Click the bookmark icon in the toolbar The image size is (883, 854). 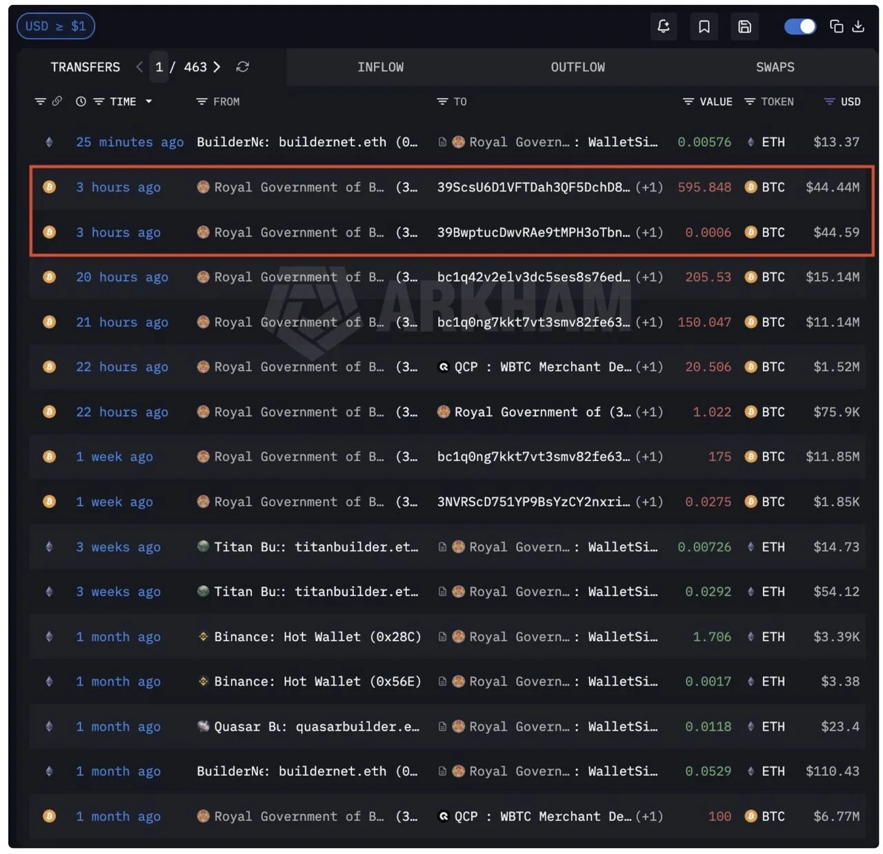[704, 26]
